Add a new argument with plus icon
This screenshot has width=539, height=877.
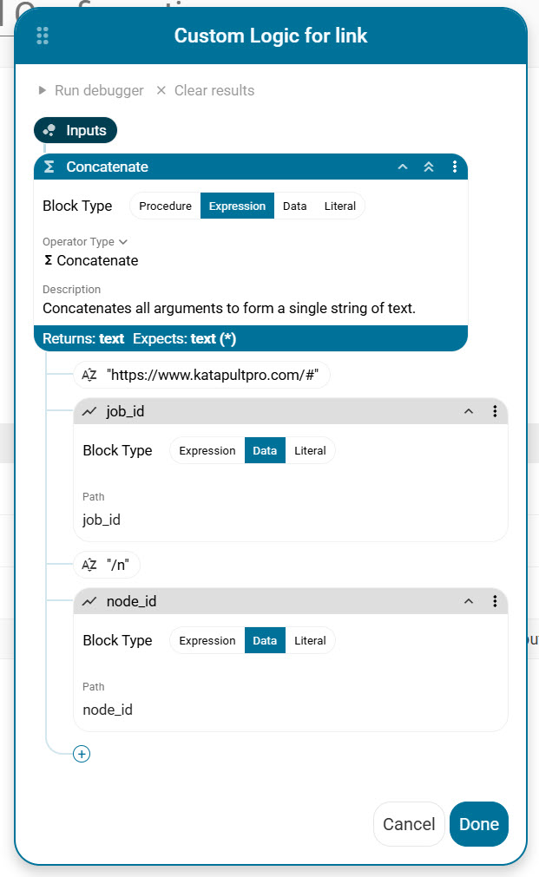coord(82,754)
